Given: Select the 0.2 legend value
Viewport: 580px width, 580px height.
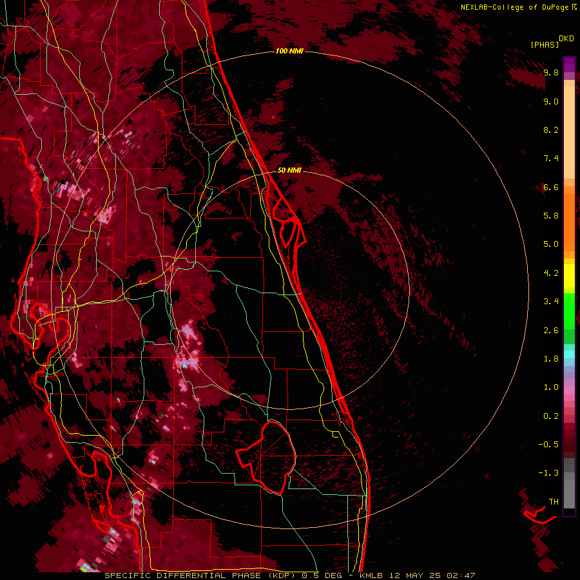Looking at the screenshot, I should point(551,416).
